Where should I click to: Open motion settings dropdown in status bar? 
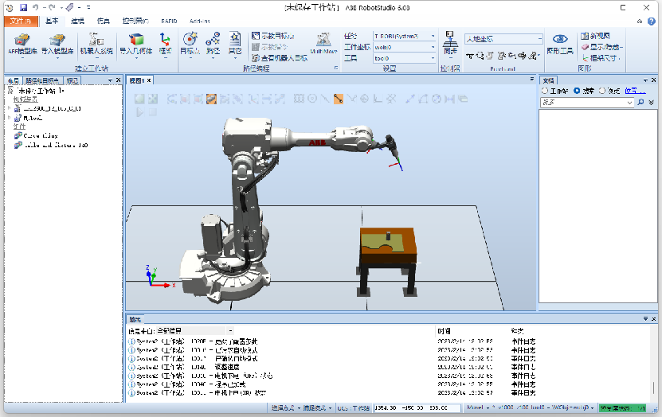[530, 407]
